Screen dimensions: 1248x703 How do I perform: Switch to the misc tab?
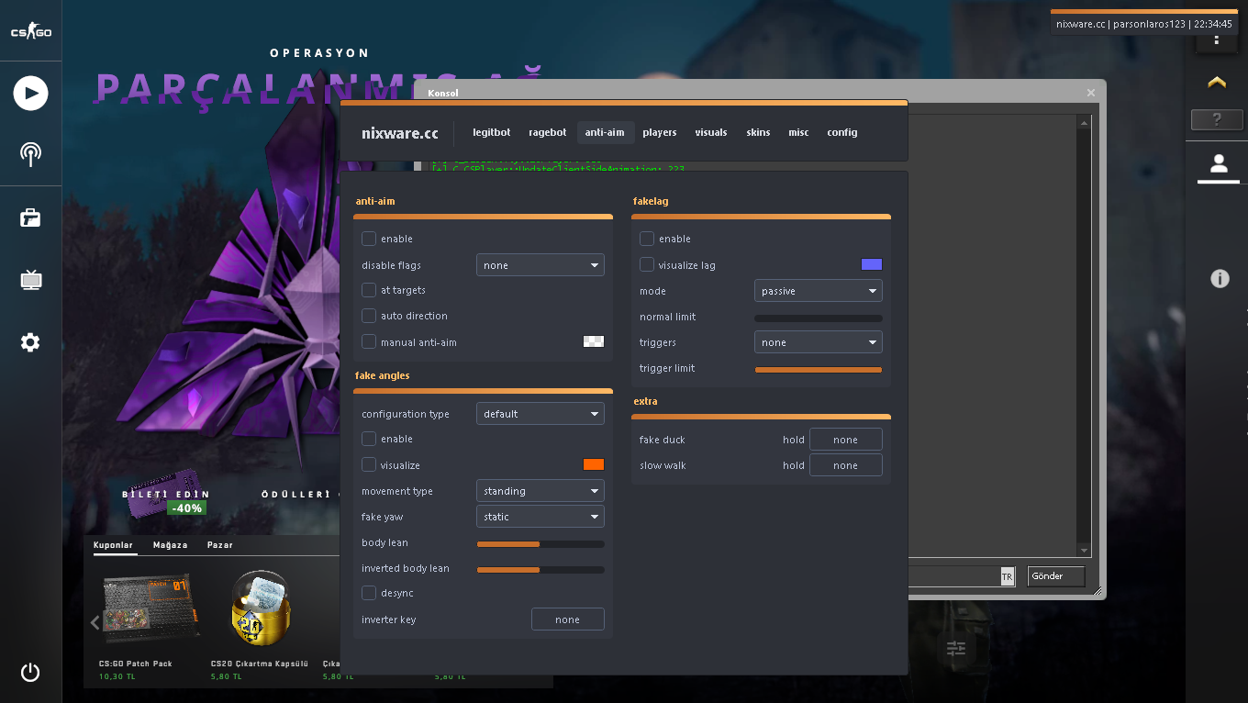pos(798,132)
